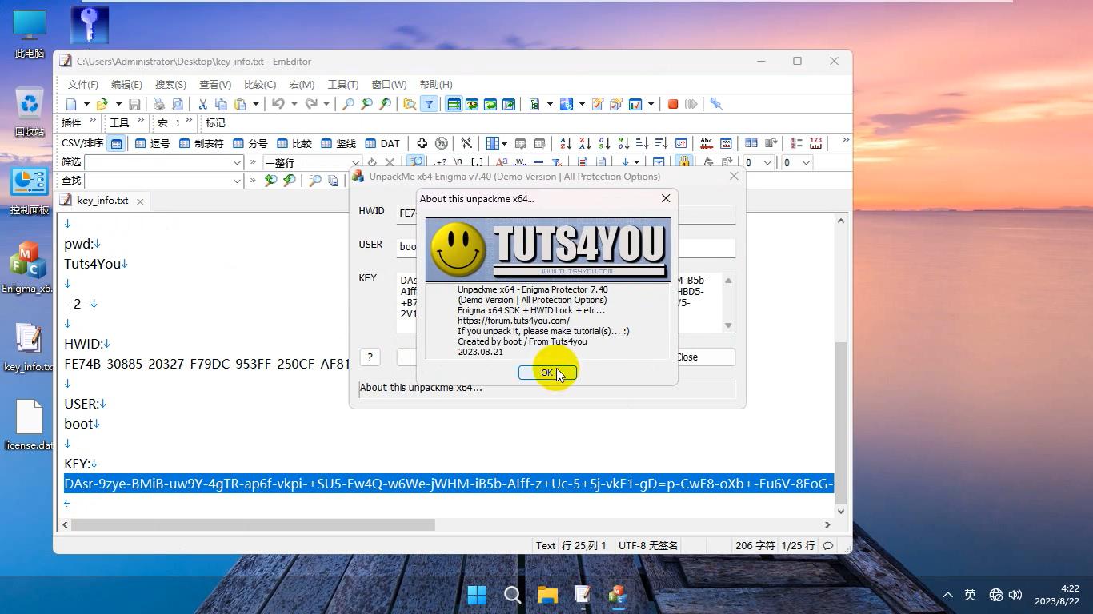Click the Redo arrow icon
The width and height of the screenshot is (1093, 614).
click(x=311, y=104)
